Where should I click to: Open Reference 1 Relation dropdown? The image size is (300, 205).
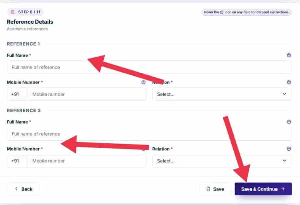click(222, 94)
